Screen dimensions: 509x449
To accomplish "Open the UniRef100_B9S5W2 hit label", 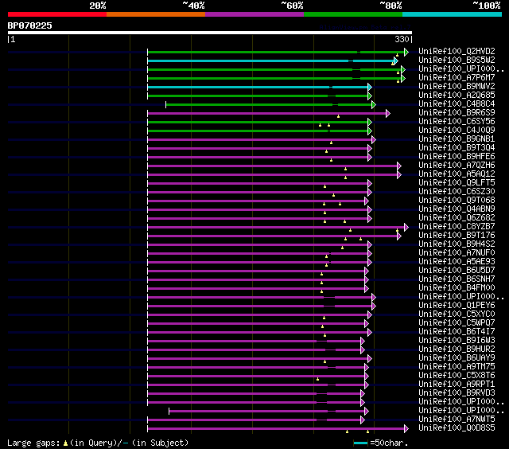I will (x=457, y=60).
